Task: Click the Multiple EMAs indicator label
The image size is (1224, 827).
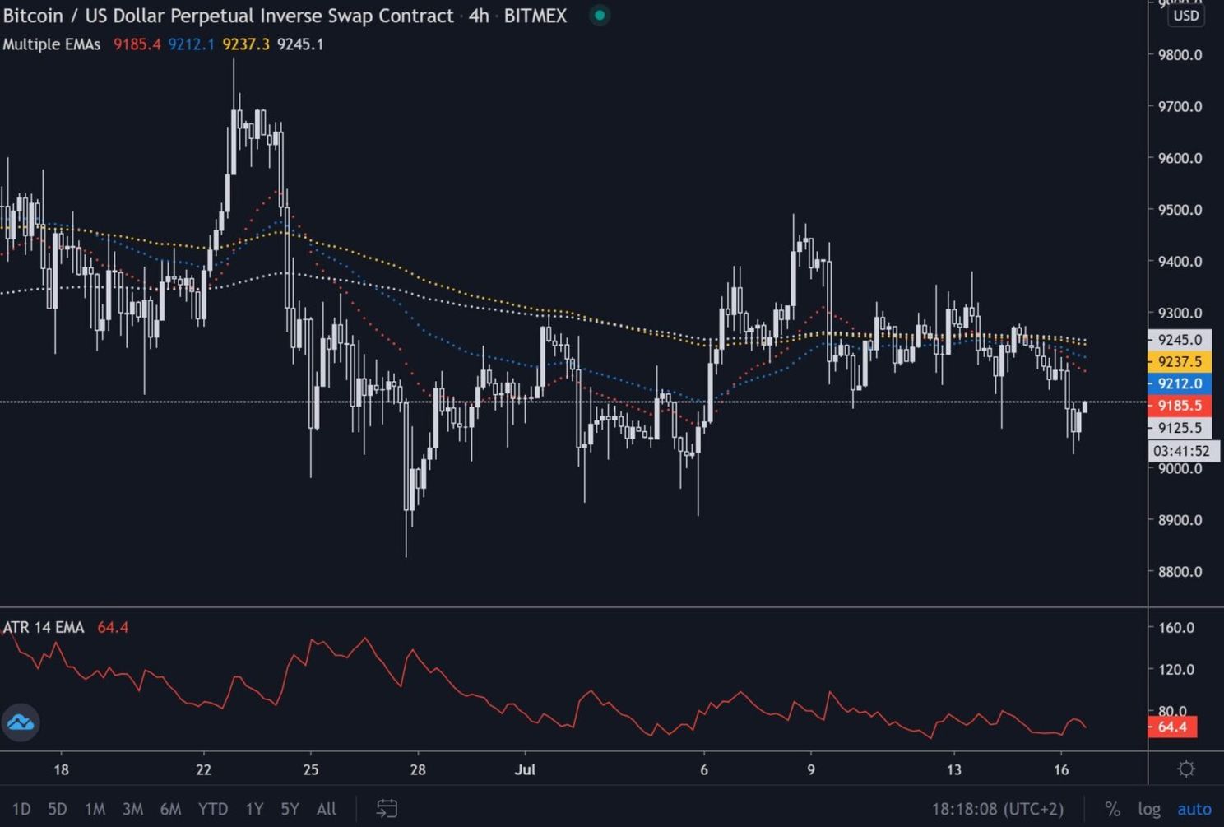Action: [51, 44]
